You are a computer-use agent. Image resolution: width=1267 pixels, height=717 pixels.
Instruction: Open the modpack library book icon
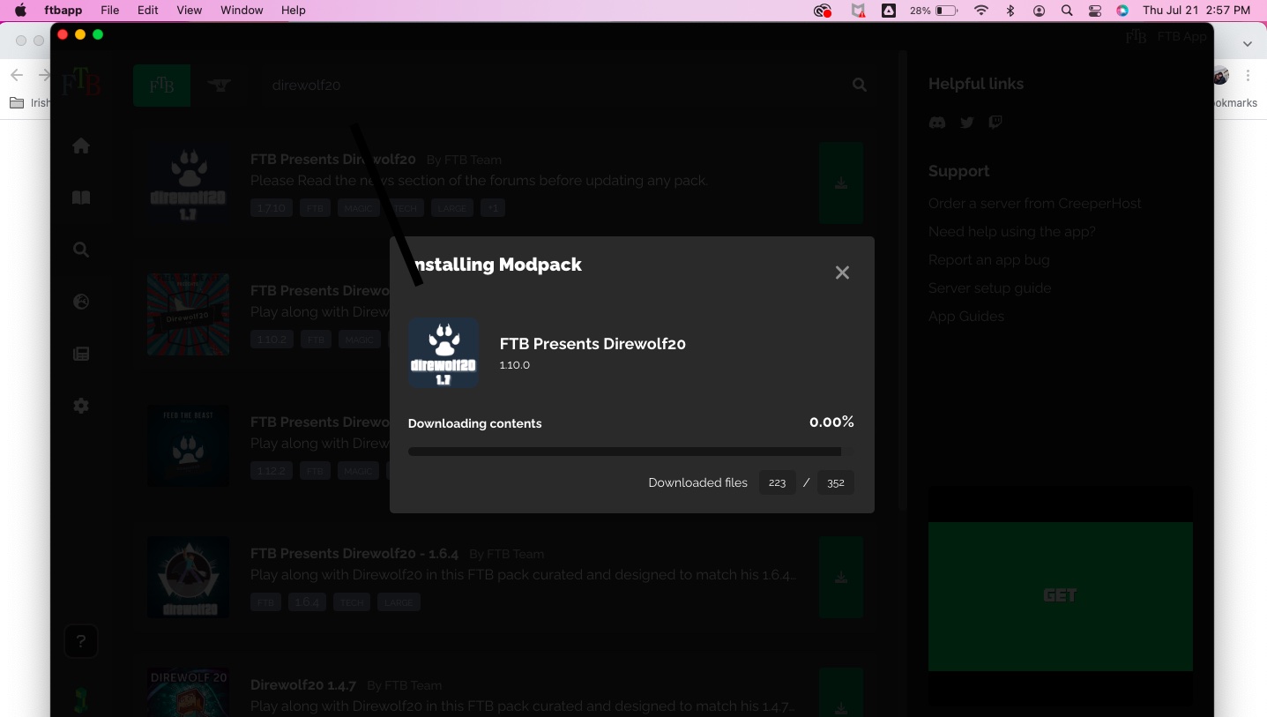(x=80, y=197)
